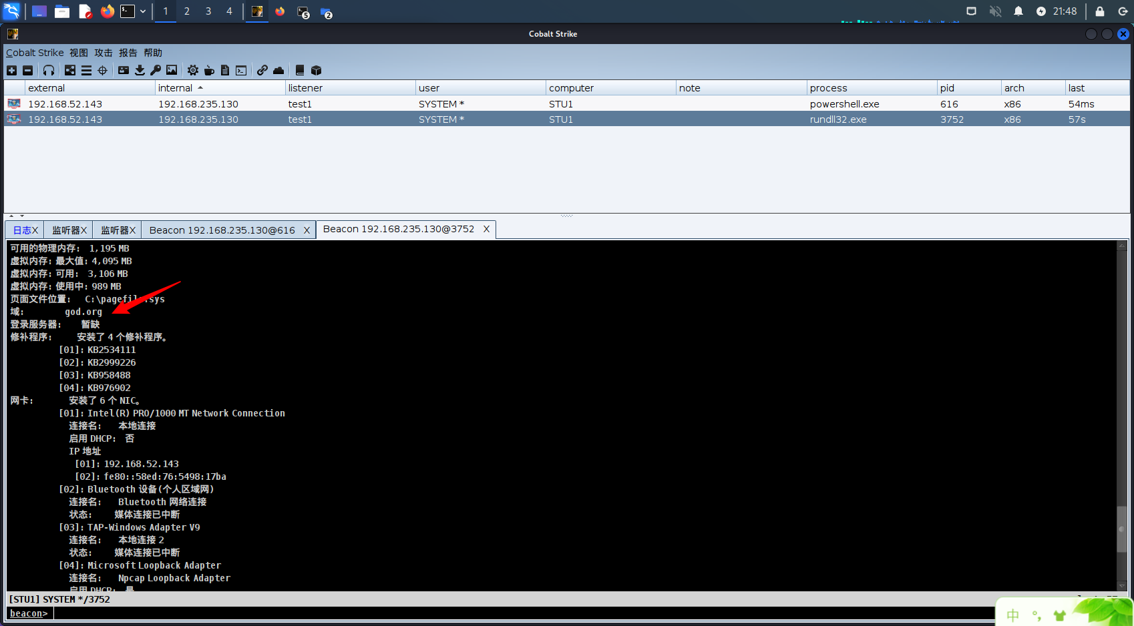This screenshot has height=626, width=1134.
Task: Toggle the muted volume tray icon
Action: [x=995, y=11]
